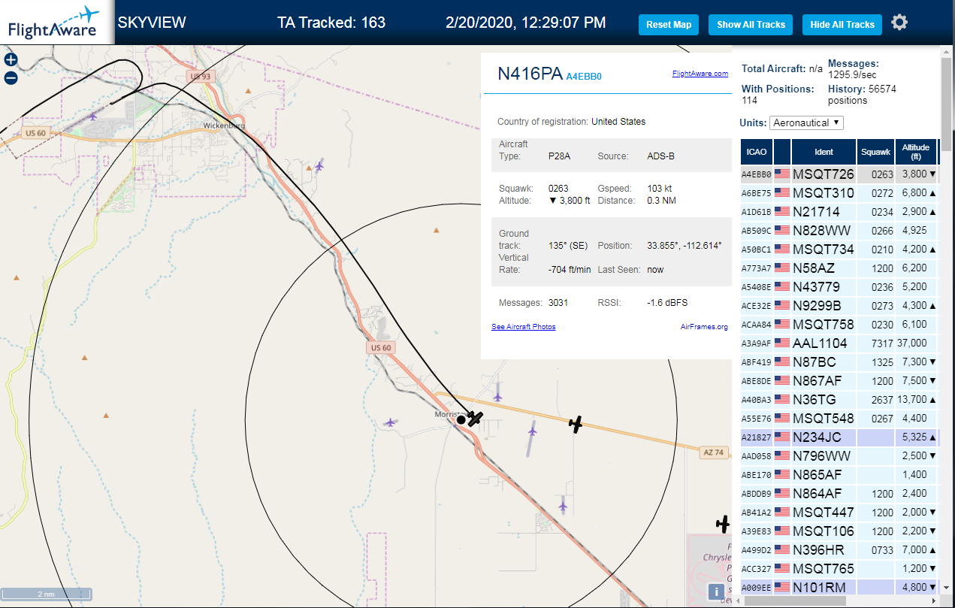
Task: Select the N87BC aircraft row
Action: pos(839,362)
